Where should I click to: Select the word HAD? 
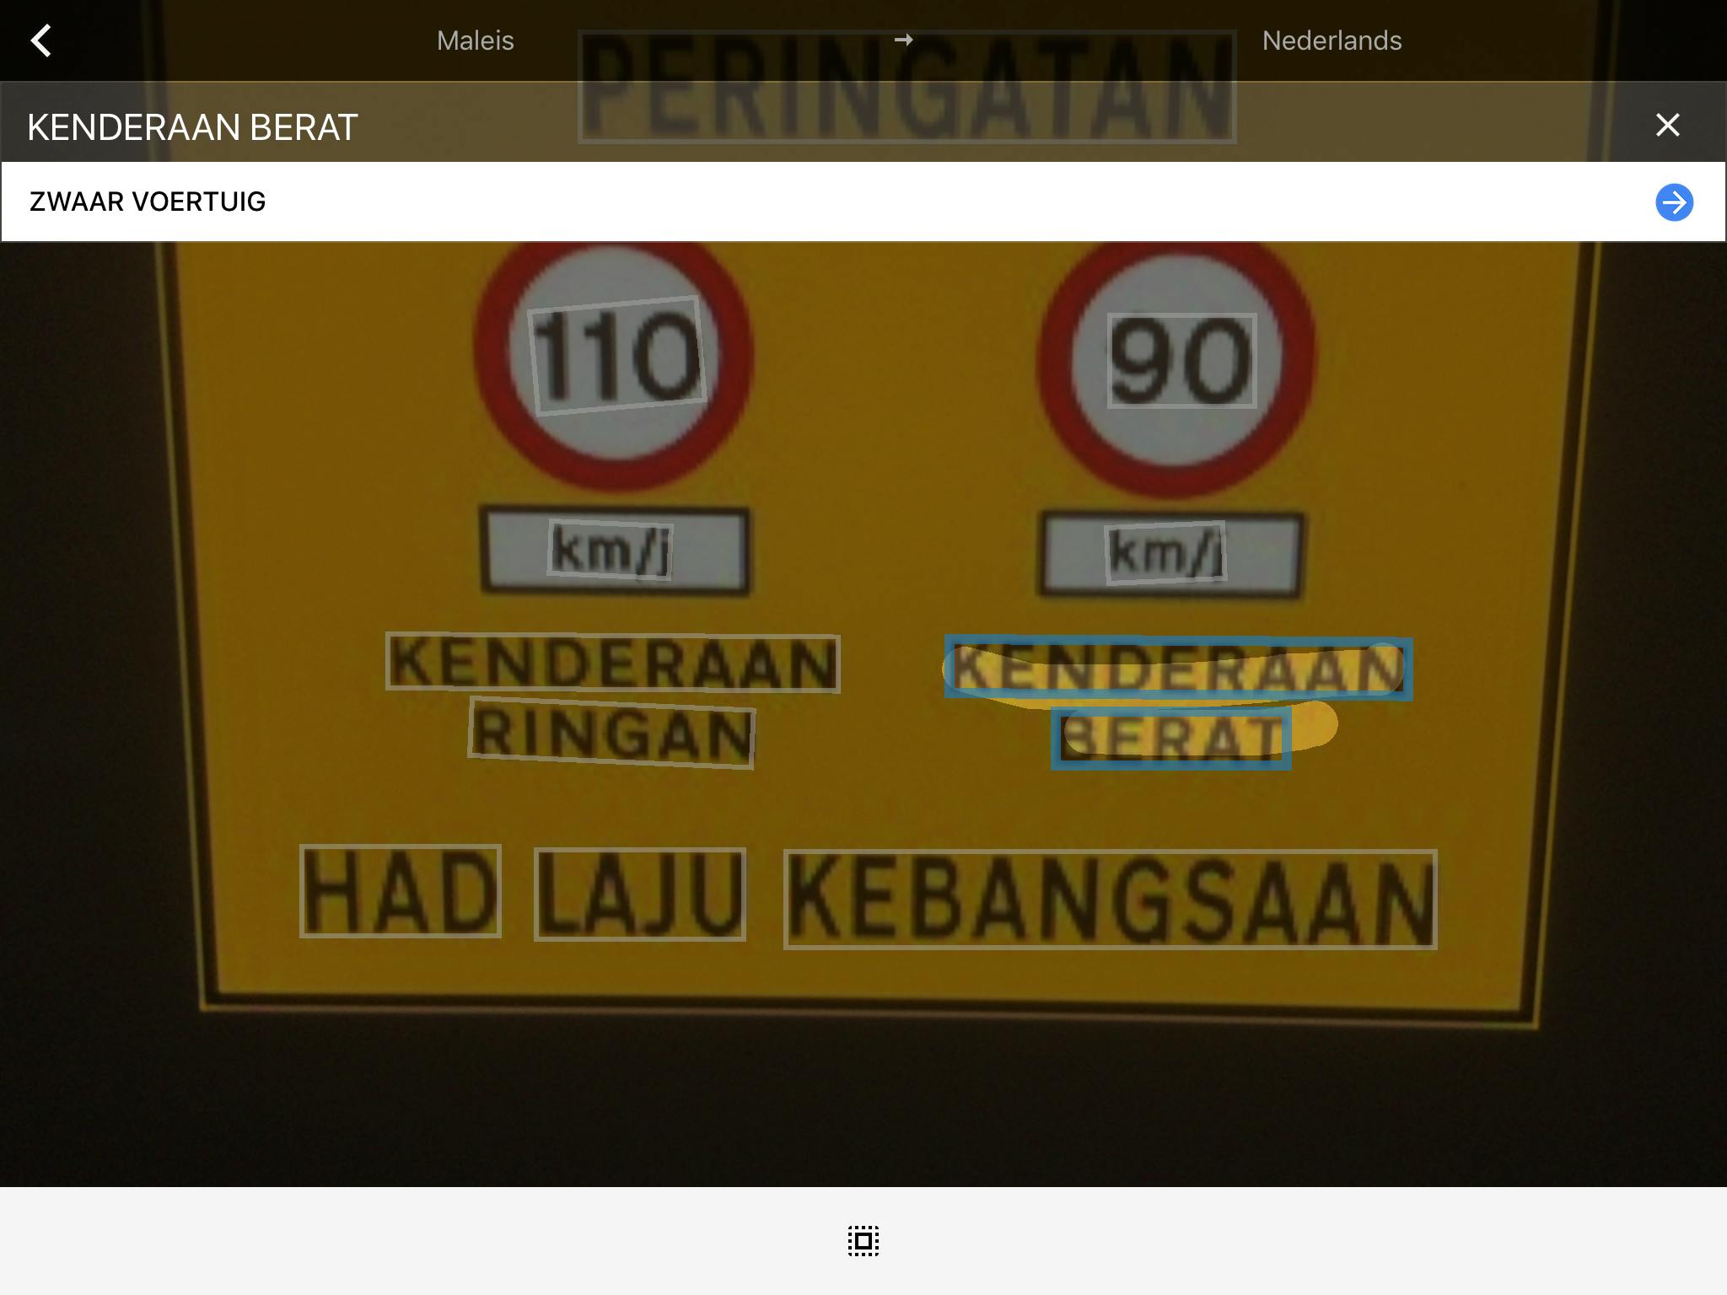click(401, 892)
